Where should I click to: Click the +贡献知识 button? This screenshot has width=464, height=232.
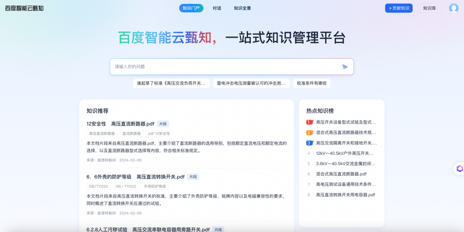coord(399,8)
